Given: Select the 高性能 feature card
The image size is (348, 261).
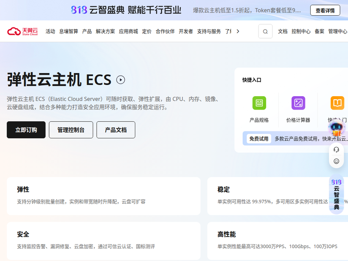Looking at the screenshot, I should pyautogui.click(x=278, y=241).
